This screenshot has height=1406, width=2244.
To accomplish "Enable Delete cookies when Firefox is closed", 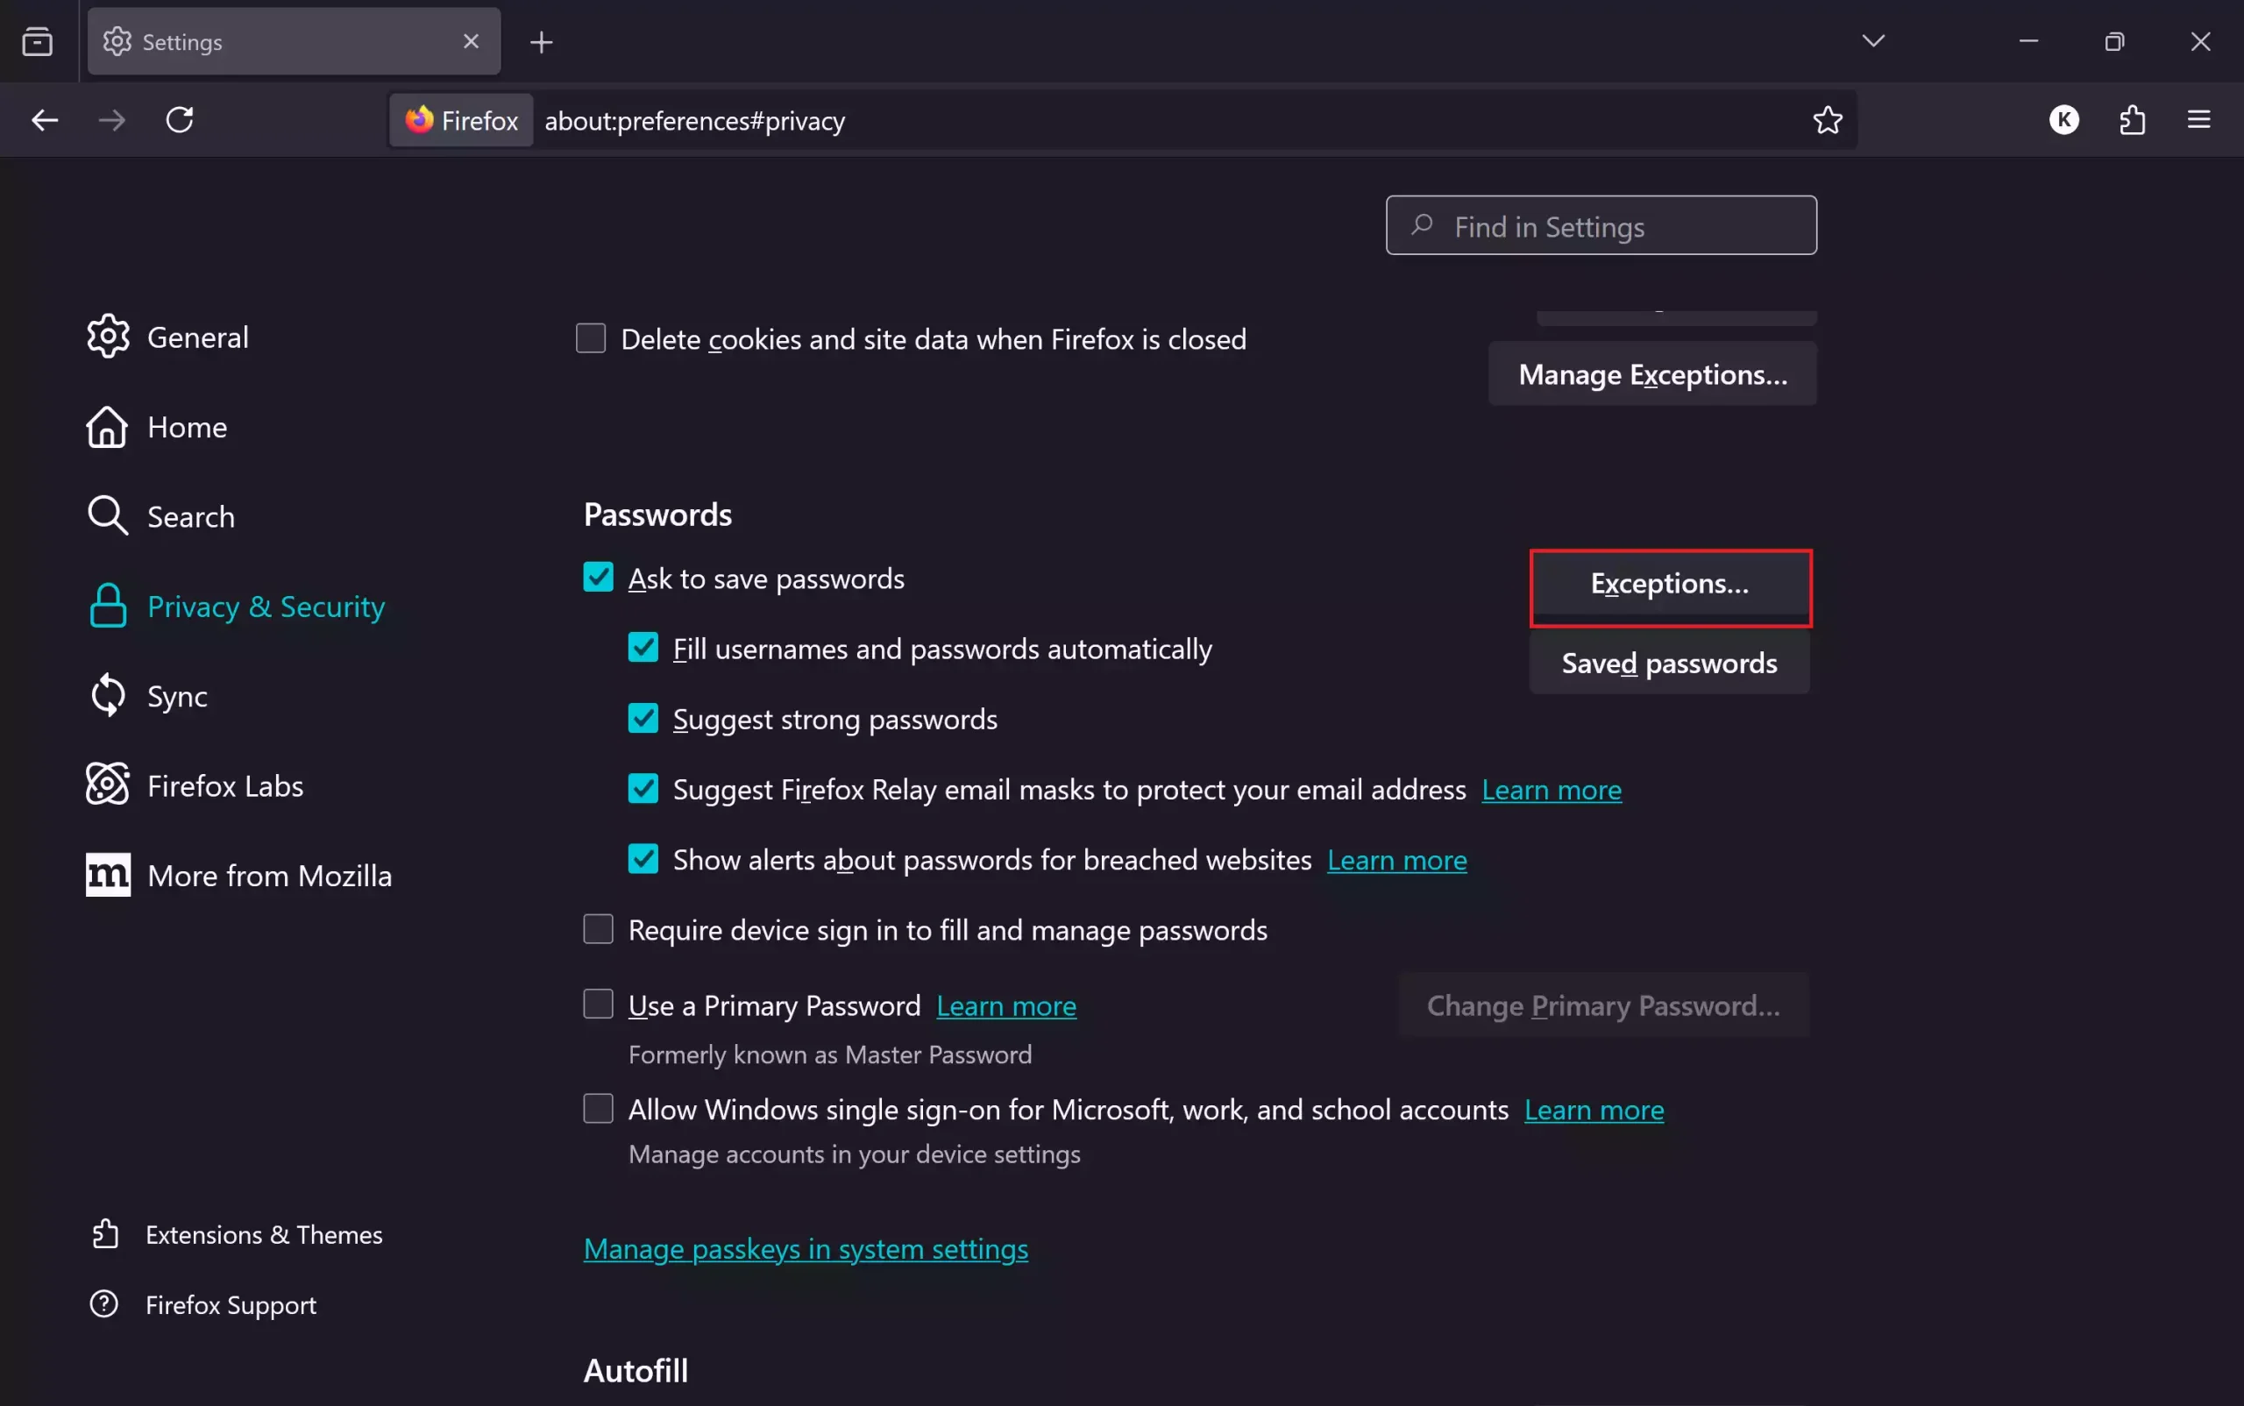I will [591, 338].
